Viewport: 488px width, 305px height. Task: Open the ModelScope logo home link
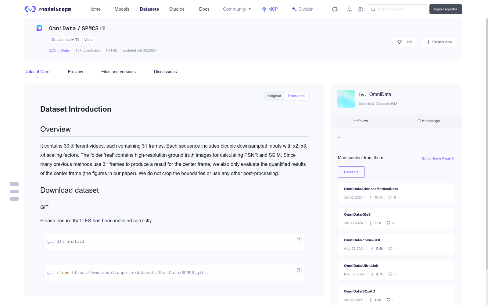pyautogui.click(x=48, y=9)
